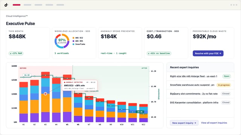241x135 pixels.
Task: Click the AFTER label on the chart
Action: pos(144,68)
